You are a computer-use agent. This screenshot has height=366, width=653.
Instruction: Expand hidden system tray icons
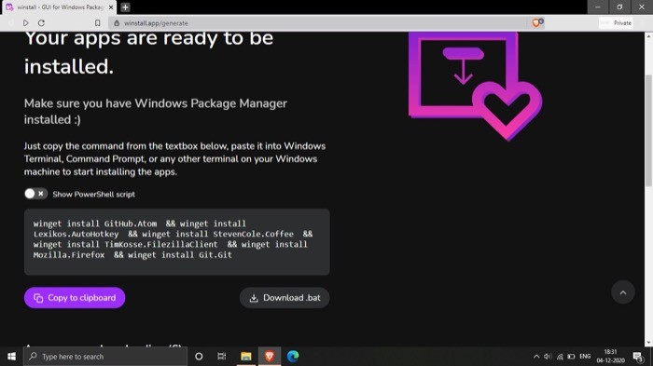536,357
